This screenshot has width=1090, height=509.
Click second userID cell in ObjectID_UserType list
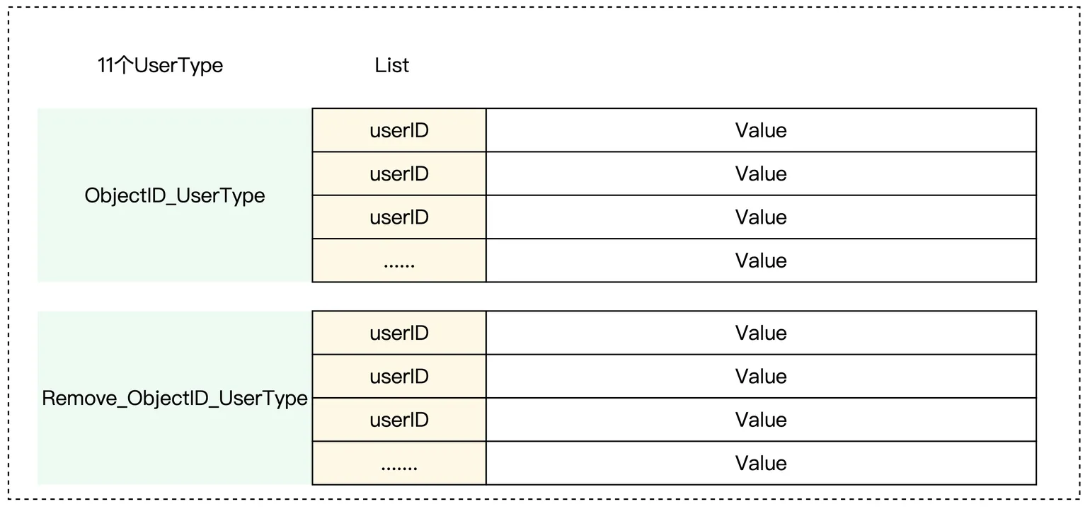tap(399, 174)
